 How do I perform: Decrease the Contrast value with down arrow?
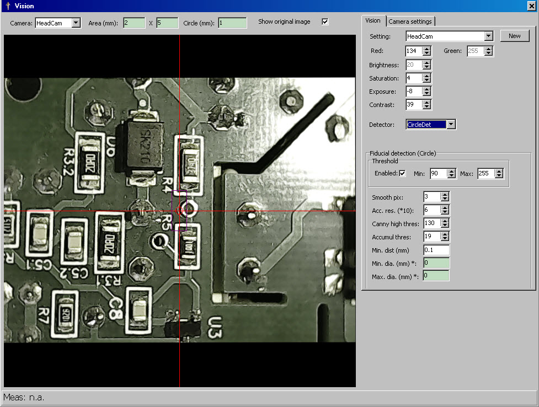tap(426, 107)
